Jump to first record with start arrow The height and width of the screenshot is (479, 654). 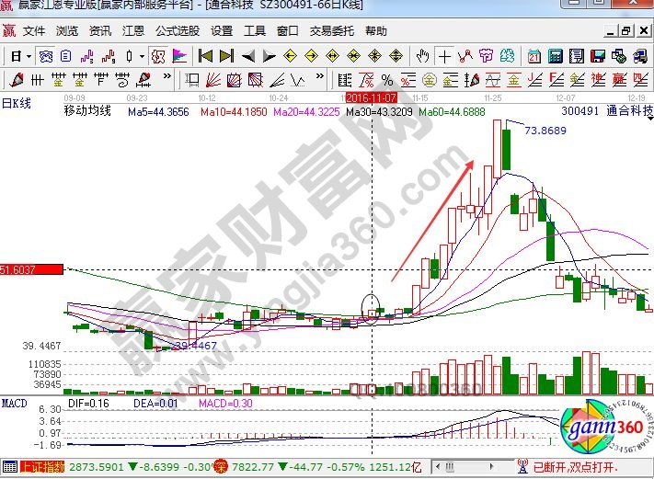tap(206, 55)
